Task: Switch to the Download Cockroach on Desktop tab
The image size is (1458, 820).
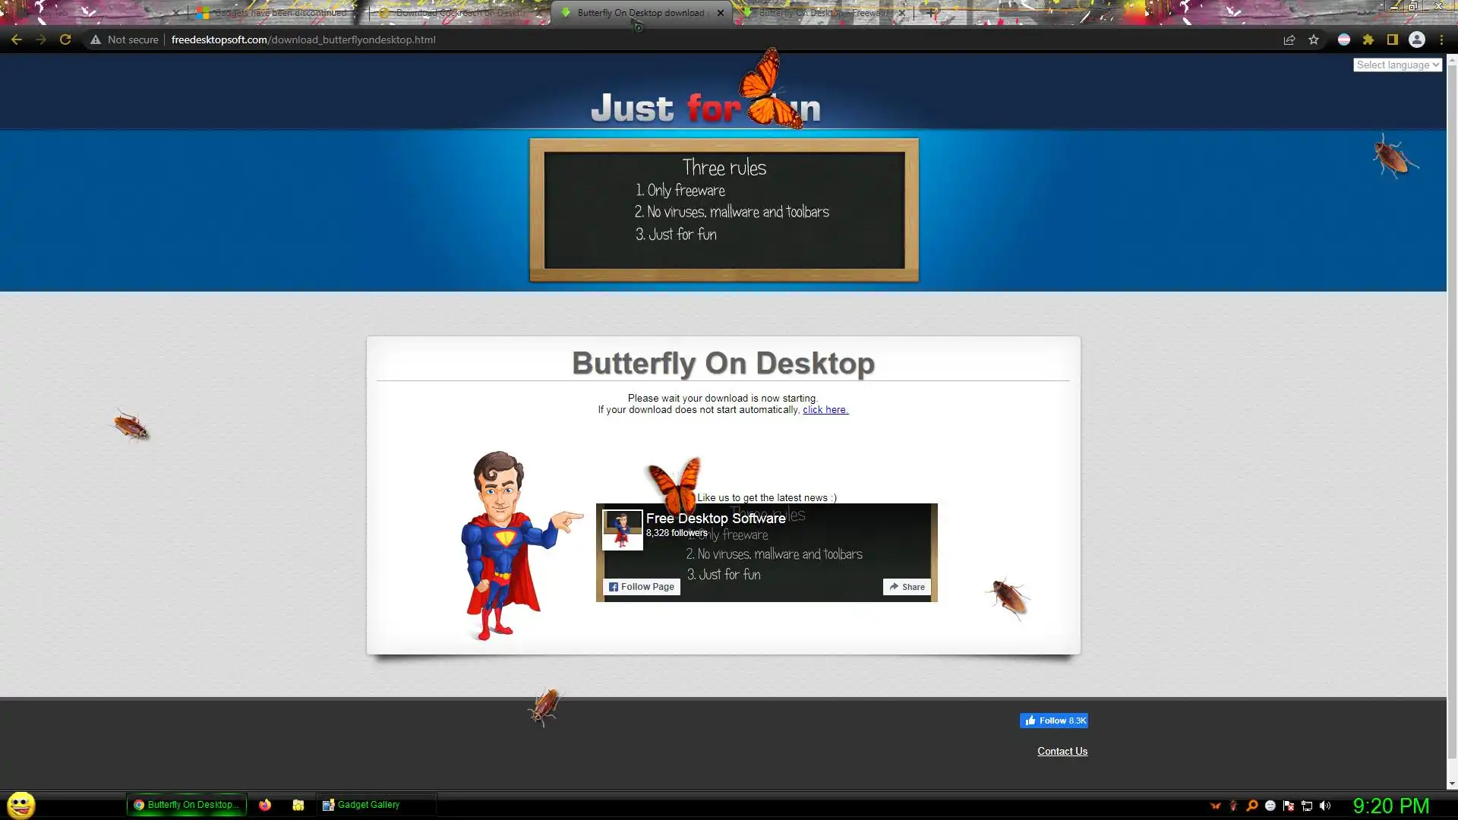Action: (x=459, y=13)
